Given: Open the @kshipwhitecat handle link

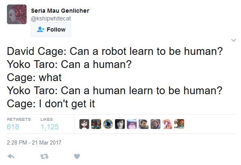Looking at the screenshot, I should [51, 18].
